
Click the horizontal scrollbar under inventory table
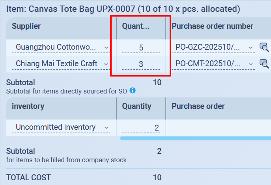(195, 138)
